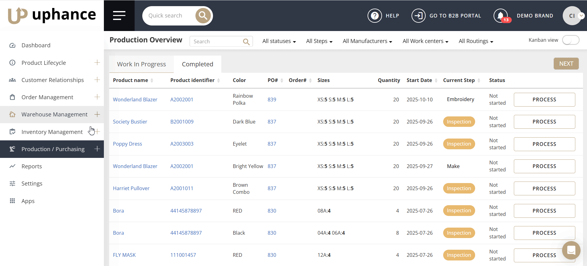Click the Dashboard sidebar icon
Image resolution: width=587 pixels, height=266 pixels.
[x=12, y=45]
